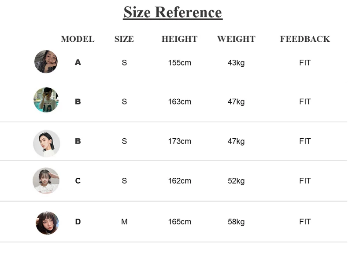Select the model letter D

point(78,222)
